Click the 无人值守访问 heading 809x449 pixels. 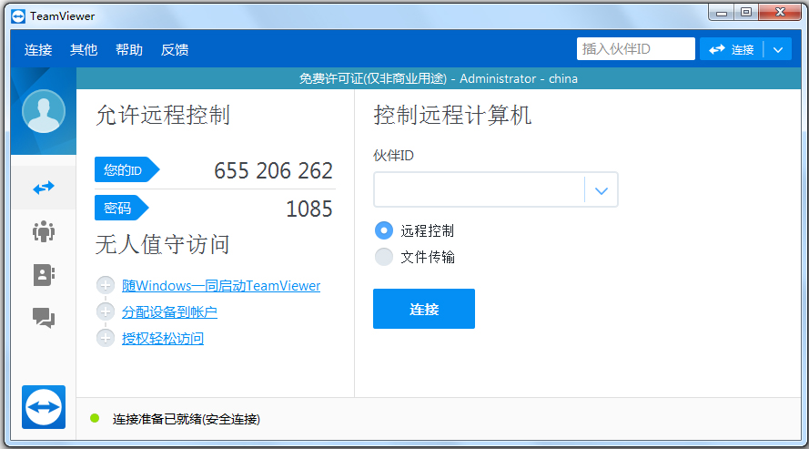pos(163,244)
